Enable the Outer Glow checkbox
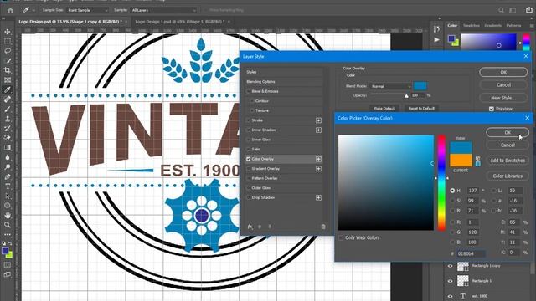The width and height of the screenshot is (536, 301). click(249, 187)
